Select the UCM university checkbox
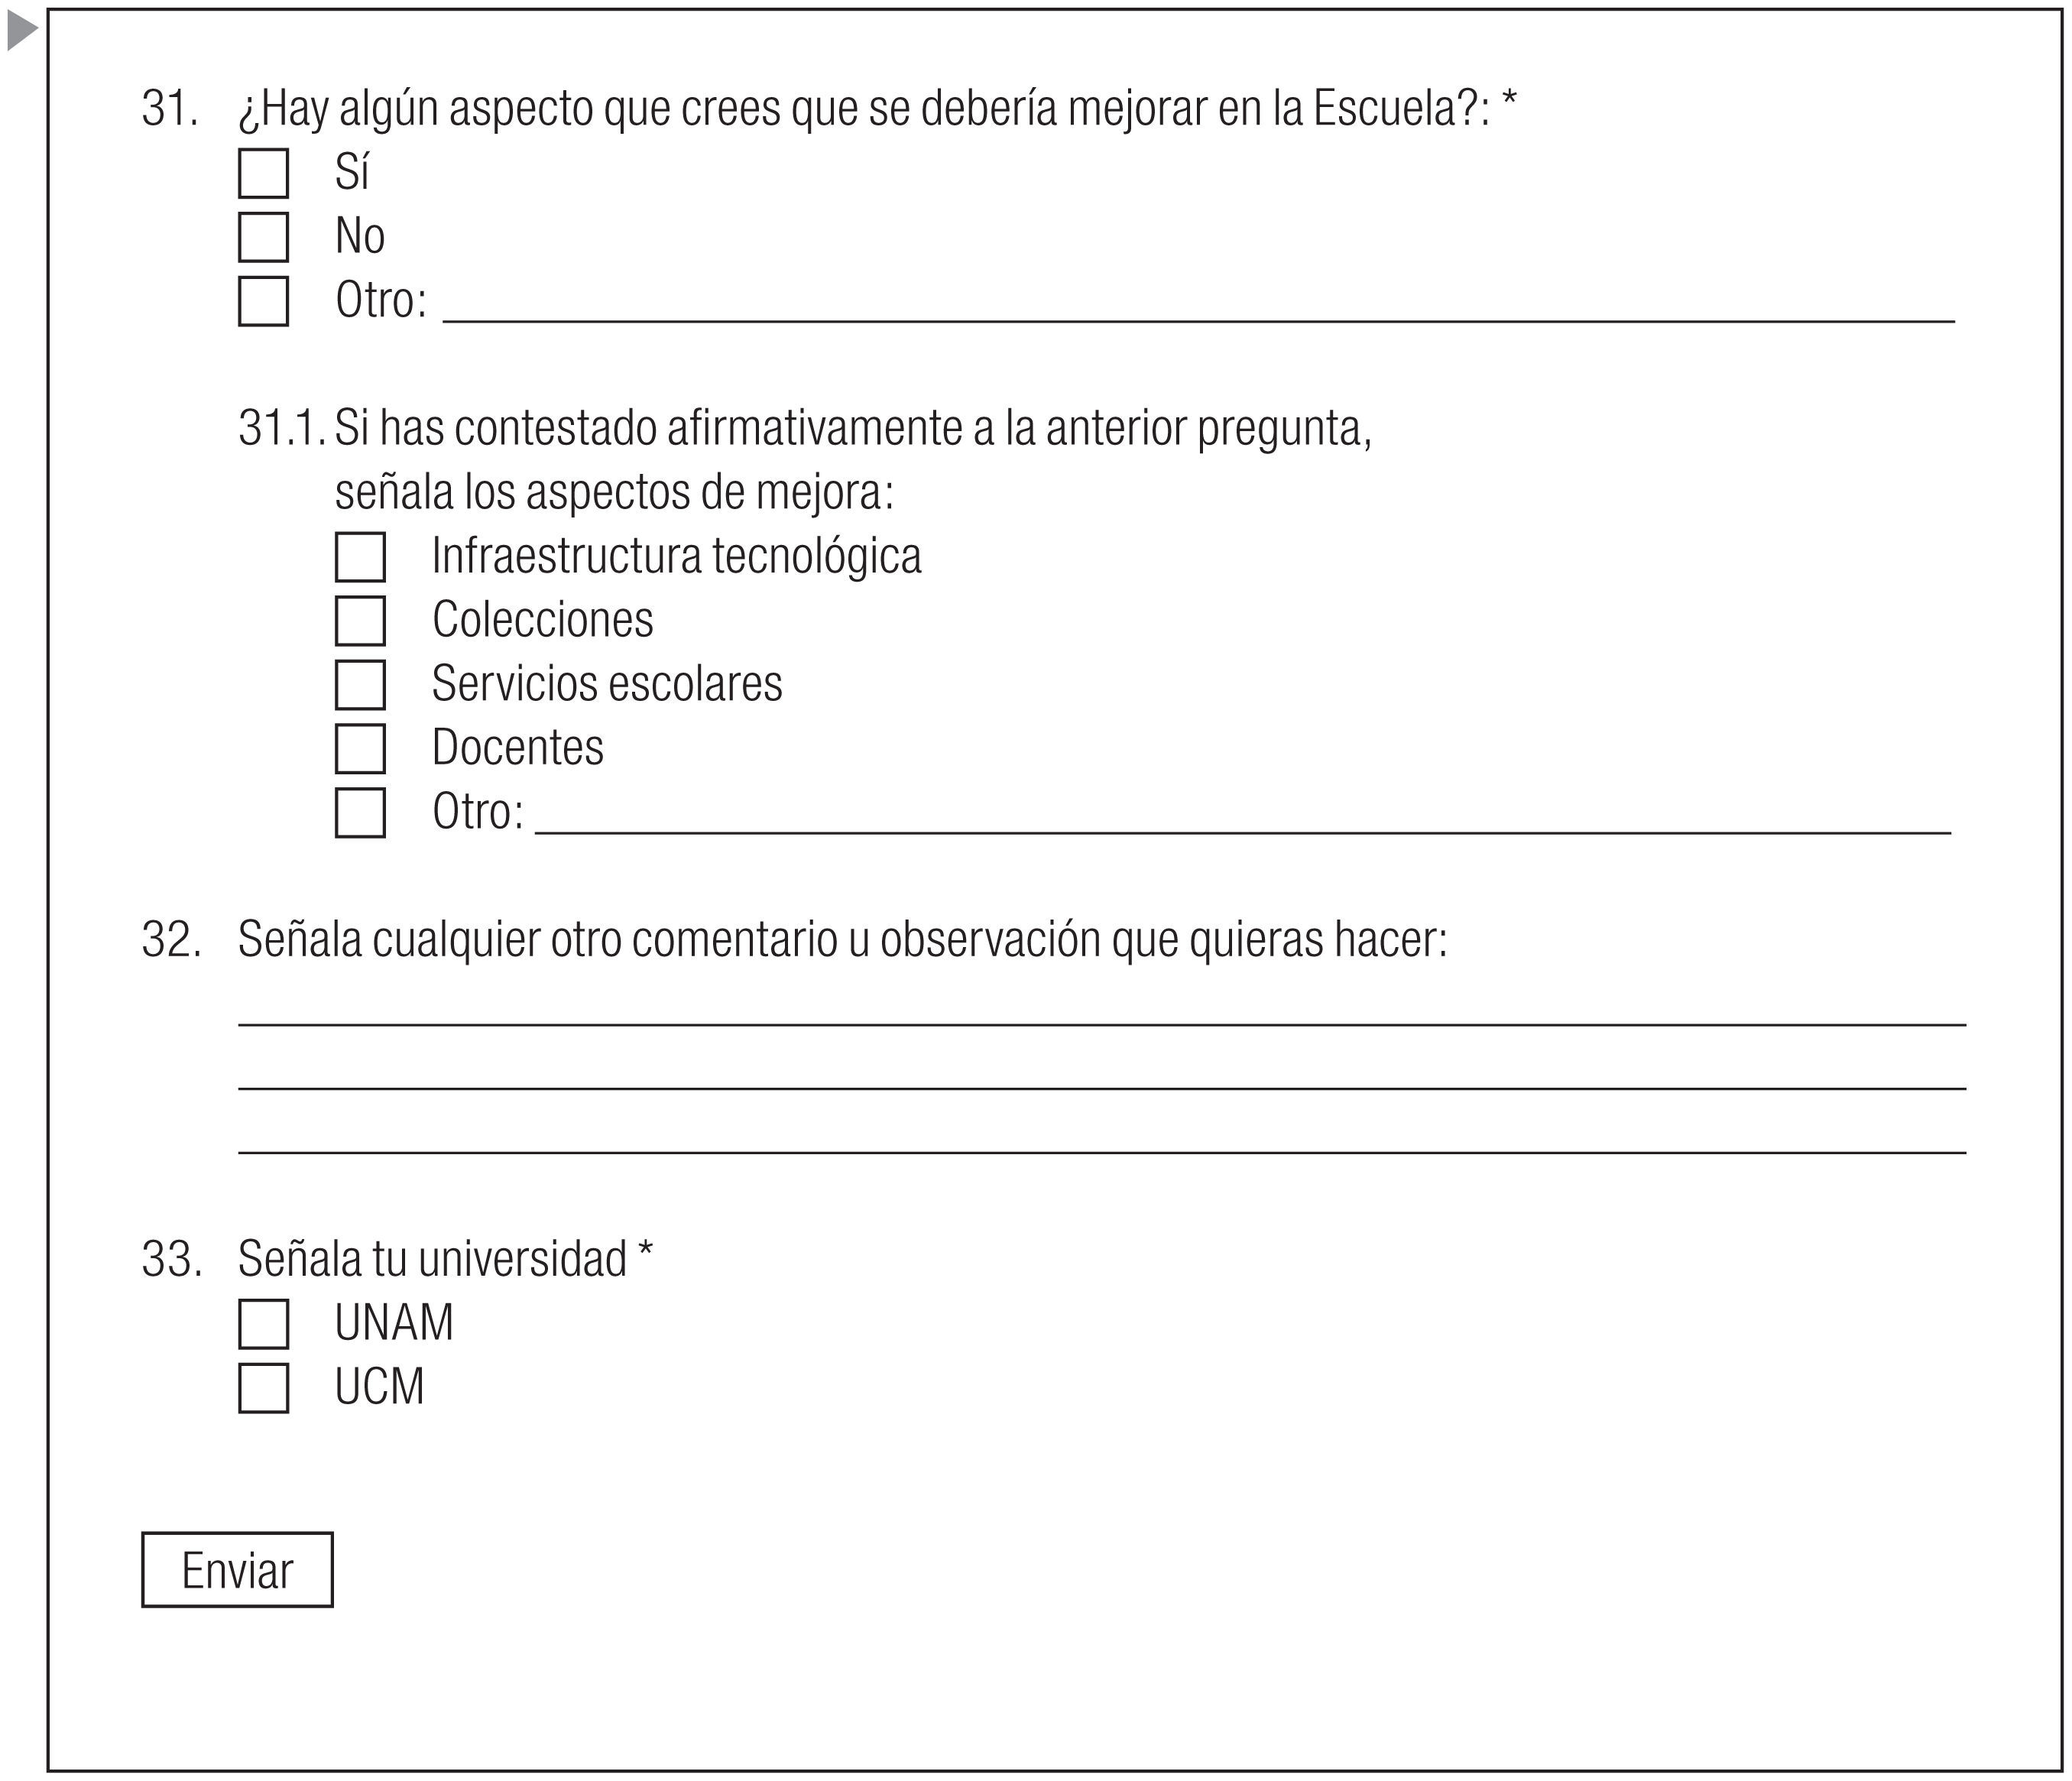 263,1388
